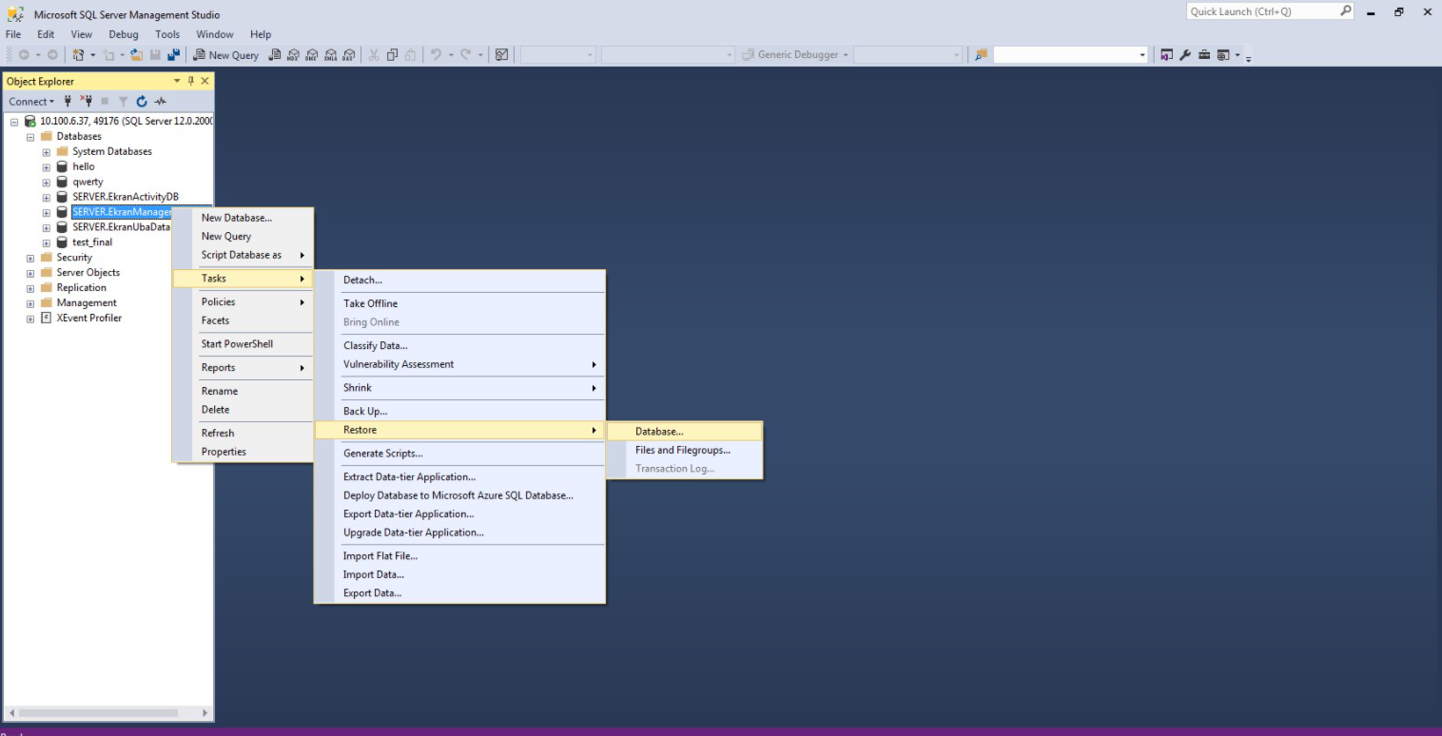The width and height of the screenshot is (1442, 736).
Task: Click the Disconnect icon in Object Explorer
Action: 86,102
